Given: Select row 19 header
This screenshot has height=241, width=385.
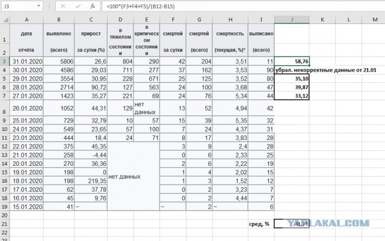Looking at the screenshot, I should coord(5,207).
